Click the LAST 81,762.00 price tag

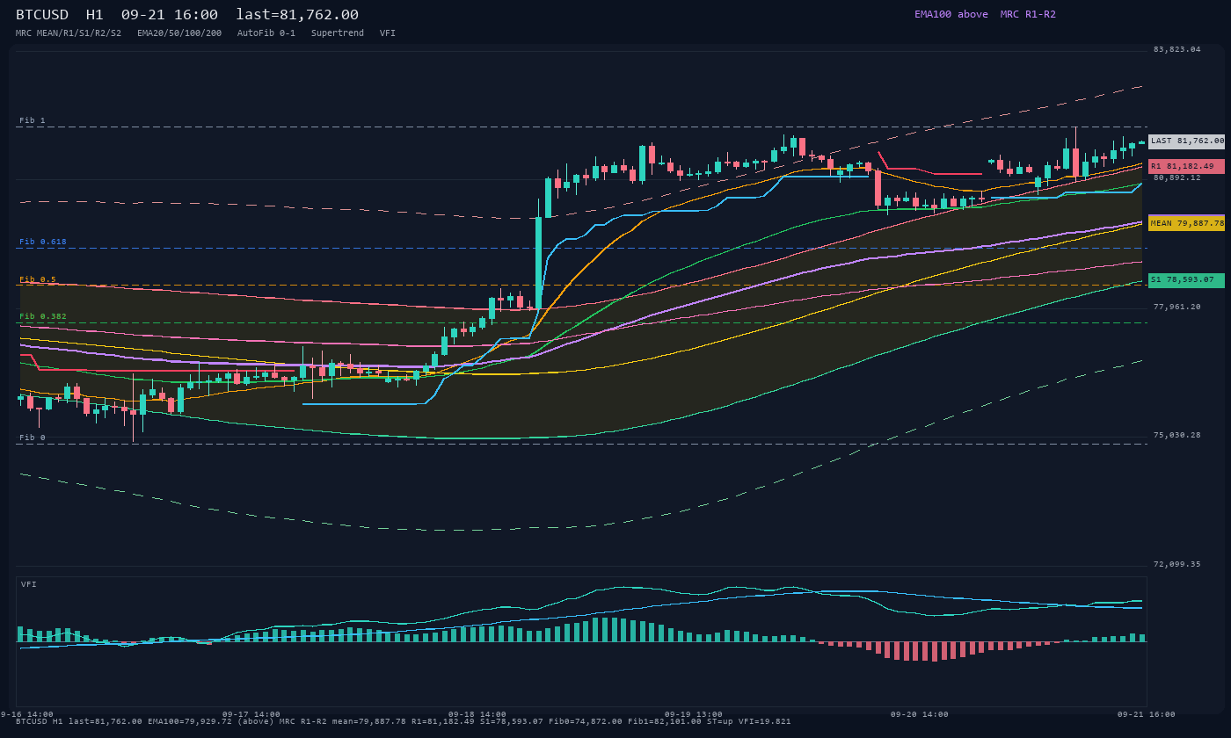(x=1187, y=141)
